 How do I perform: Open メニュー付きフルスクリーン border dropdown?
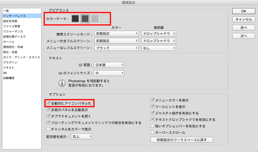159,41
